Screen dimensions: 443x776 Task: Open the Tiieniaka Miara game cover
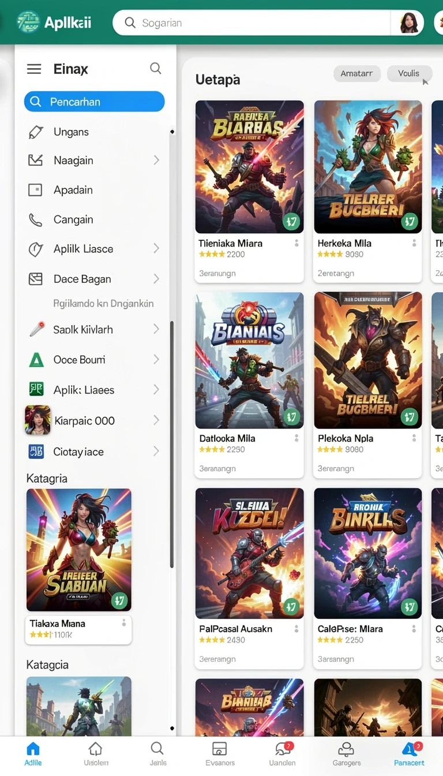click(x=250, y=167)
